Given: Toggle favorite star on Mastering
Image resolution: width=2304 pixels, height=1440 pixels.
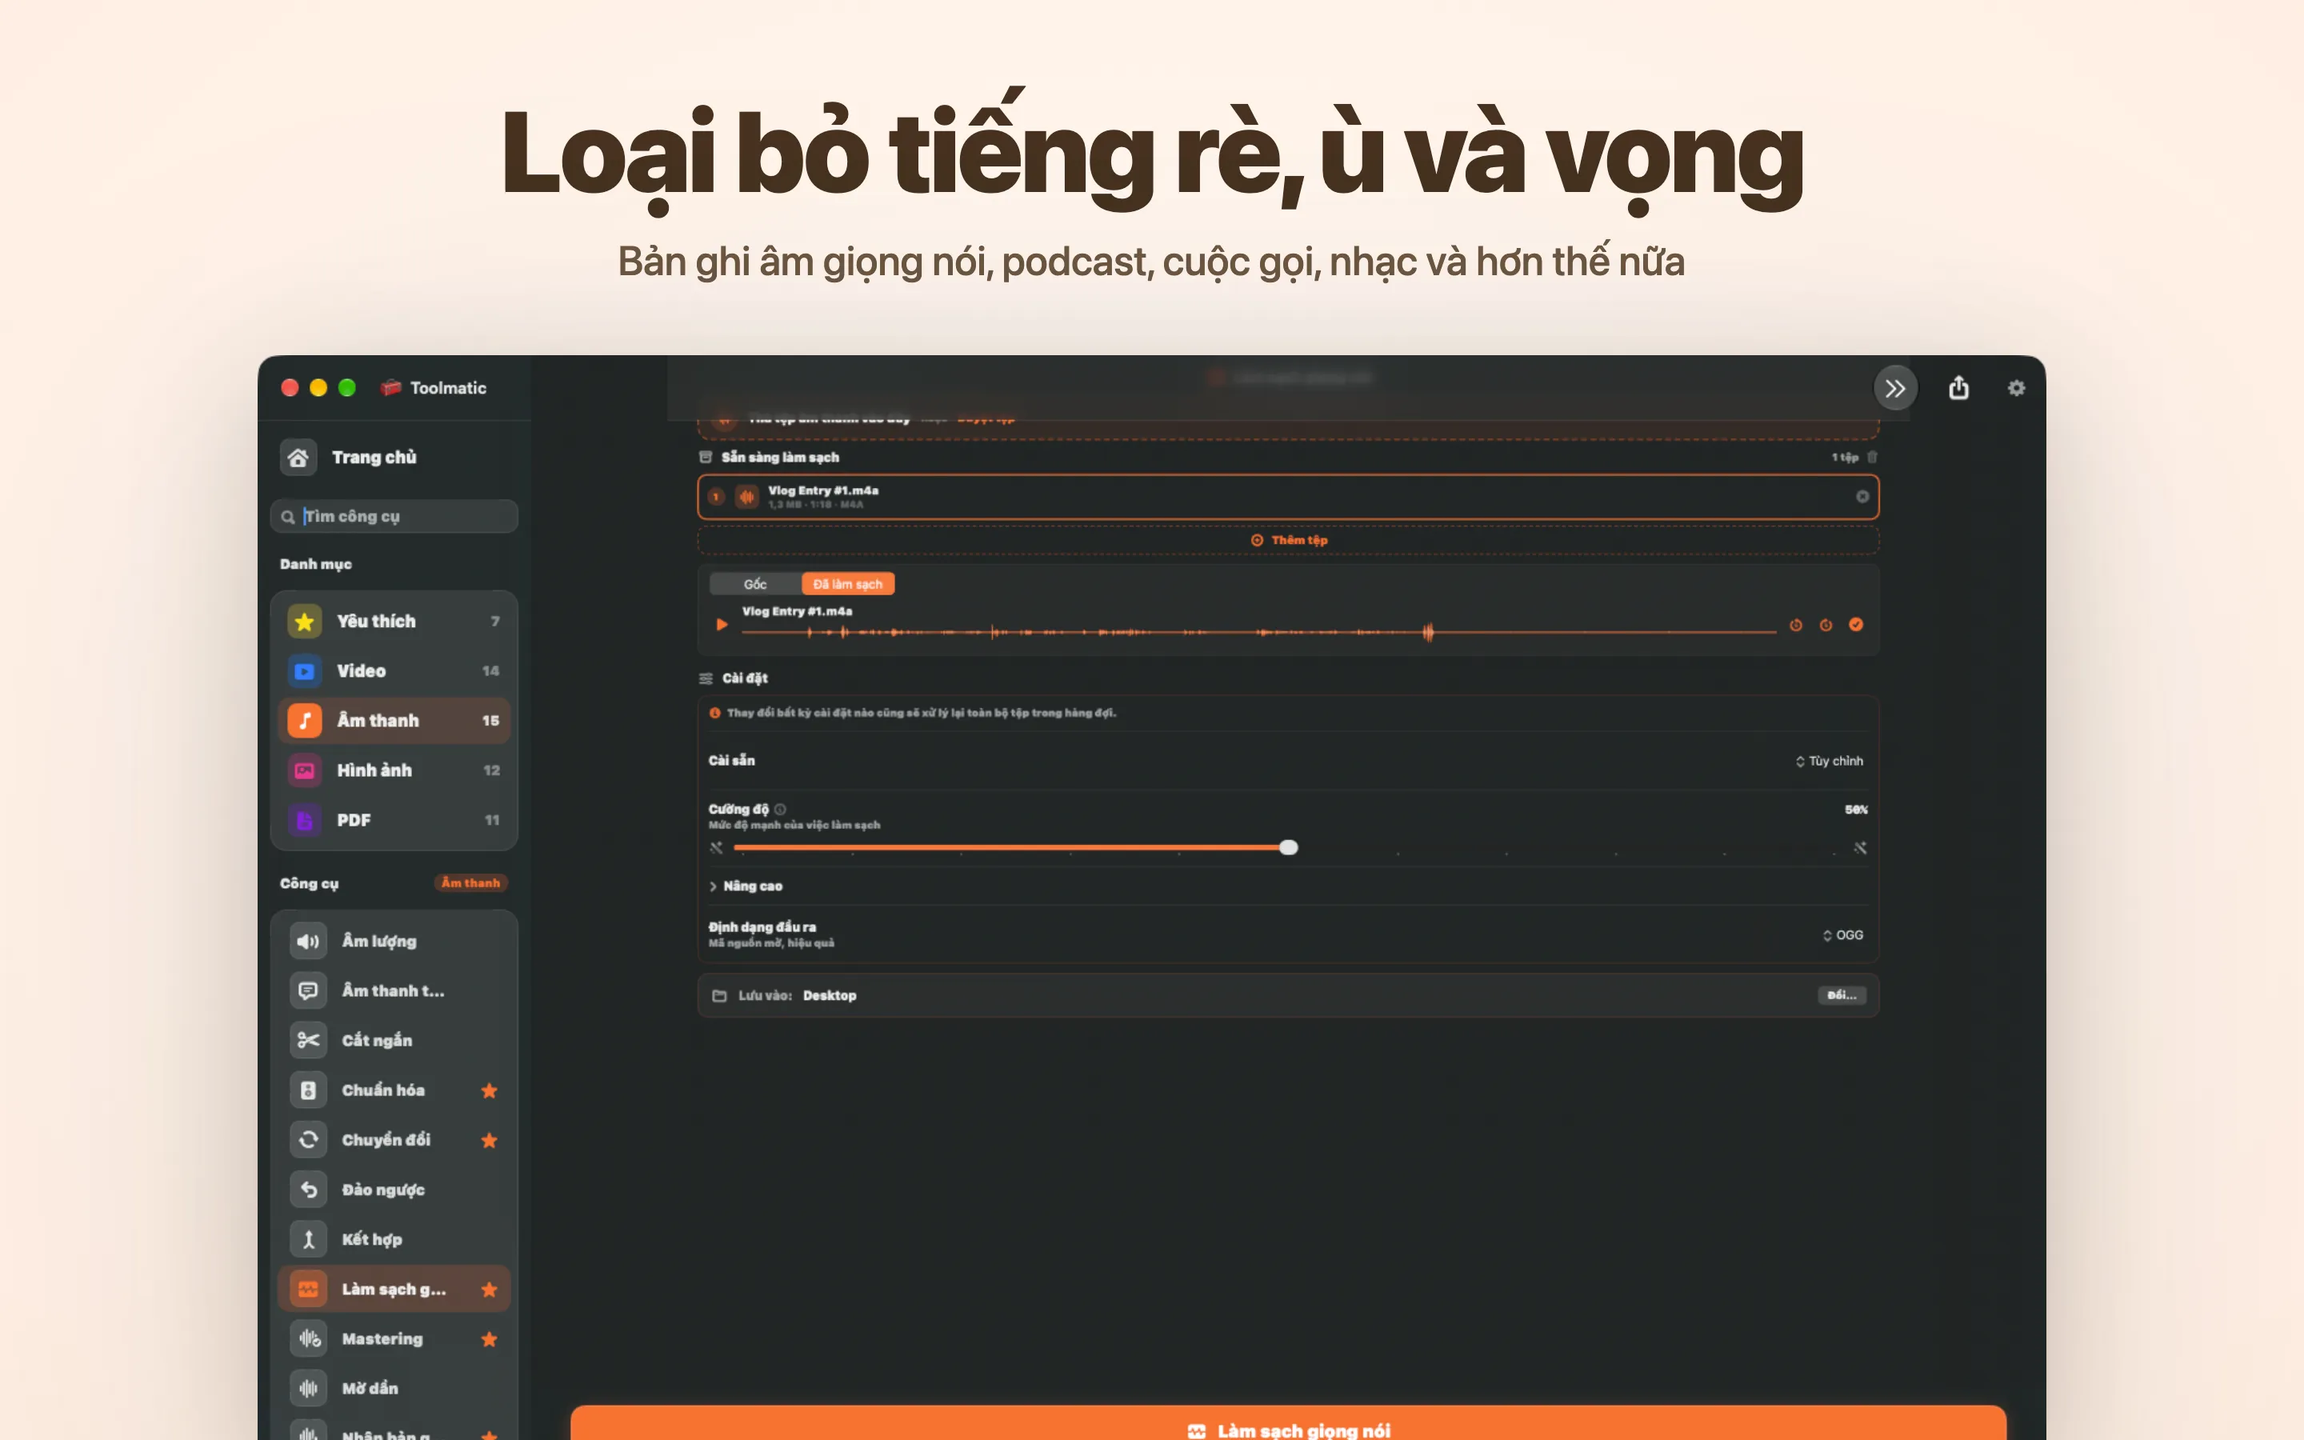Looking at the screenshot, I should [x=490, y=1339].
